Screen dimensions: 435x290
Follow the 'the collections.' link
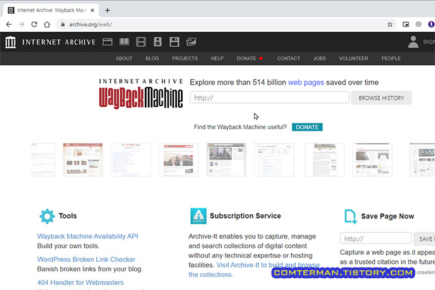click(211, 274)
